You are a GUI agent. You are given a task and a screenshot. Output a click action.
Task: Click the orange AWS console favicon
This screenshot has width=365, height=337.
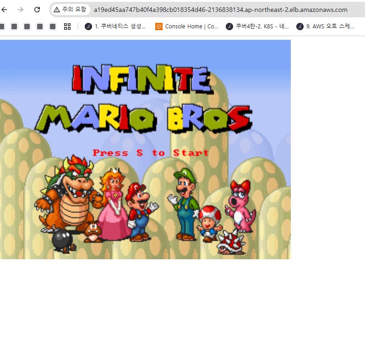[159, 27]
